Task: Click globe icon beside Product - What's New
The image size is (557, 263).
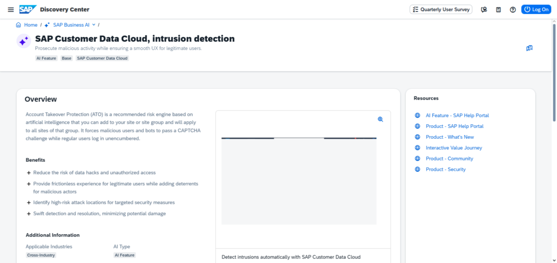Action: coord(417,137)
